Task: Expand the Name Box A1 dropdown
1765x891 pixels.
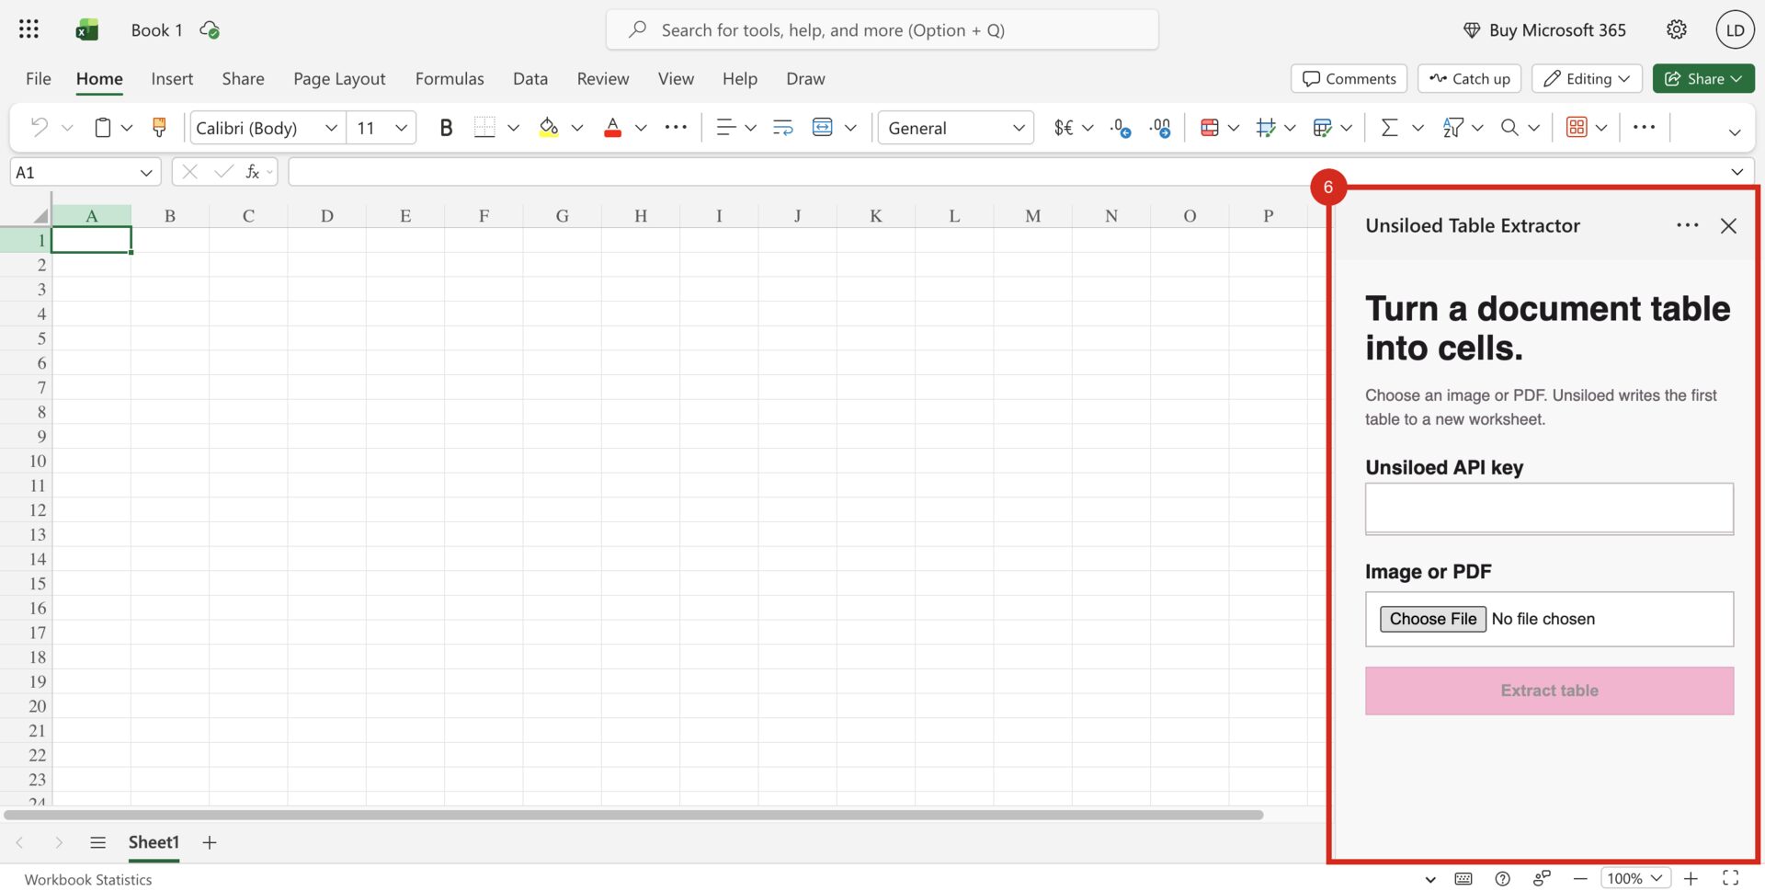Action: point(146,172)
